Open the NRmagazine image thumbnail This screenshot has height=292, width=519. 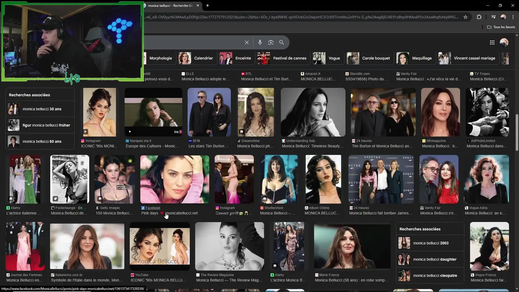pyautogui.click(x=441, y=112)
